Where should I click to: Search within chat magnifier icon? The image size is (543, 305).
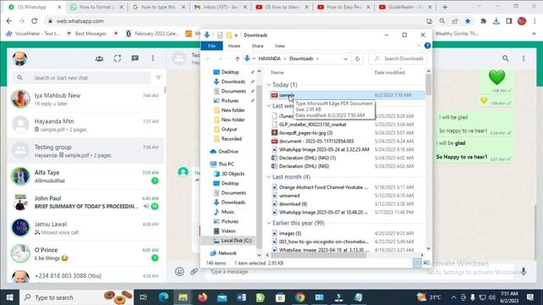(506, 58)
